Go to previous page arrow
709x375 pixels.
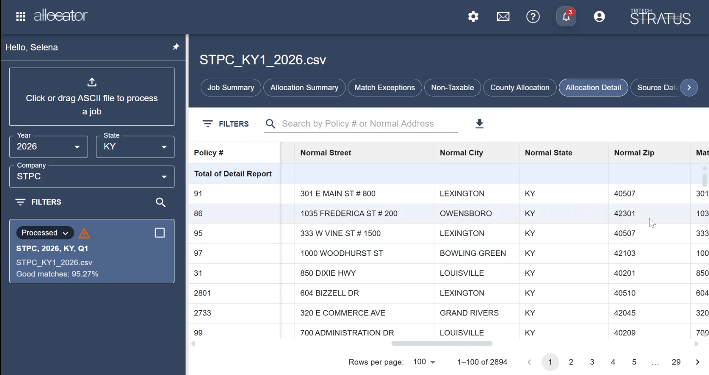[529, 362]
